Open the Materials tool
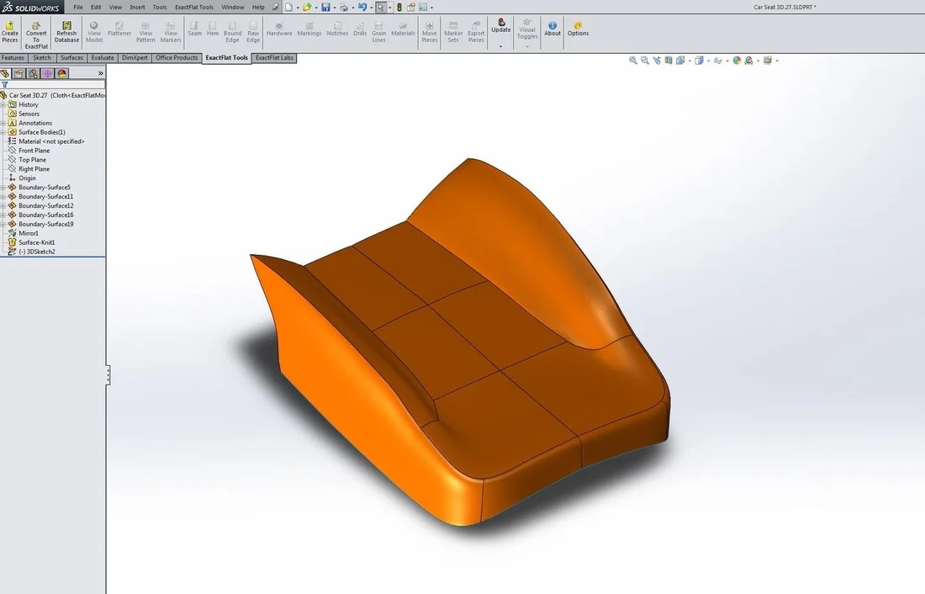This screenshot has width=925, height=594. point(403,32)
